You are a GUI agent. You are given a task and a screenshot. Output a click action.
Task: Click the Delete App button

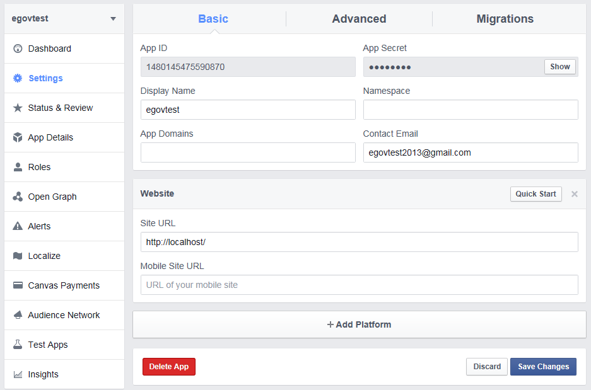tap(169, 367)
